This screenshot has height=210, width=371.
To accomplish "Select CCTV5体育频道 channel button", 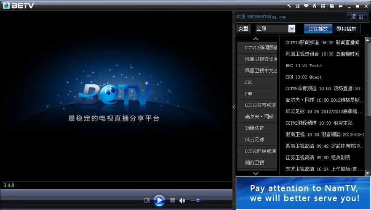I will (257, 105).
